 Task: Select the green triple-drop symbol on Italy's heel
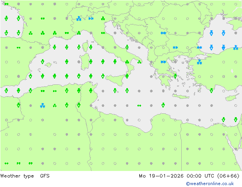tap(139, 62)
